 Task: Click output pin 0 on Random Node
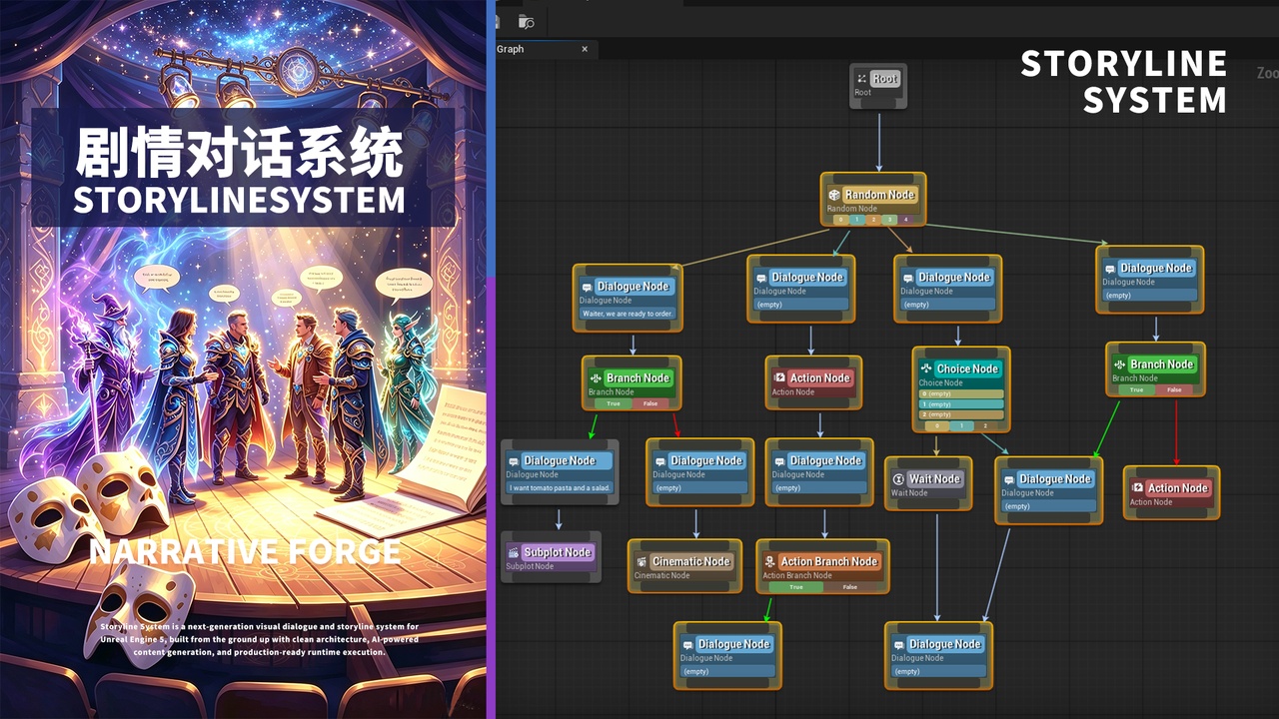point(840,219)
